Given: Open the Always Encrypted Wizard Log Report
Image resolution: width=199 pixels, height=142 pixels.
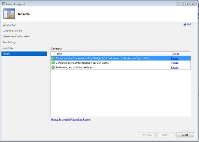Looking at the screenshot, I should [70, 120].
